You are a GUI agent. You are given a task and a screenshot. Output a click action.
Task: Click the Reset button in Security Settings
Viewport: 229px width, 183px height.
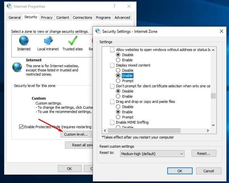pos(204,153)
